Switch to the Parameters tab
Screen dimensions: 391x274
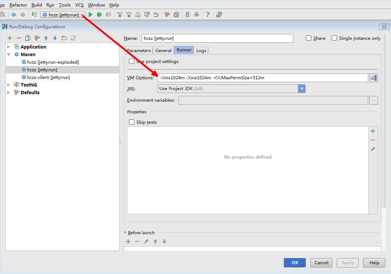click(139, 50)
